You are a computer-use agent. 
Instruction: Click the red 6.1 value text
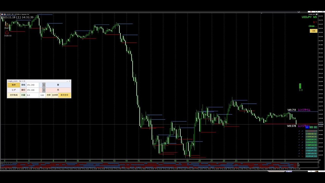pyautogui.click(x=315, y=22)
